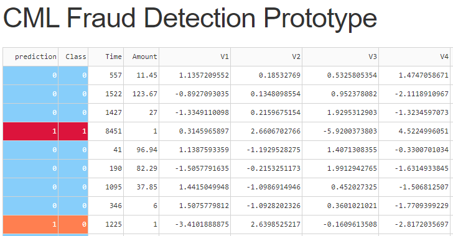Click the V3 column header
This screenshot has width=453, height=236.
[x=340, y=57]
